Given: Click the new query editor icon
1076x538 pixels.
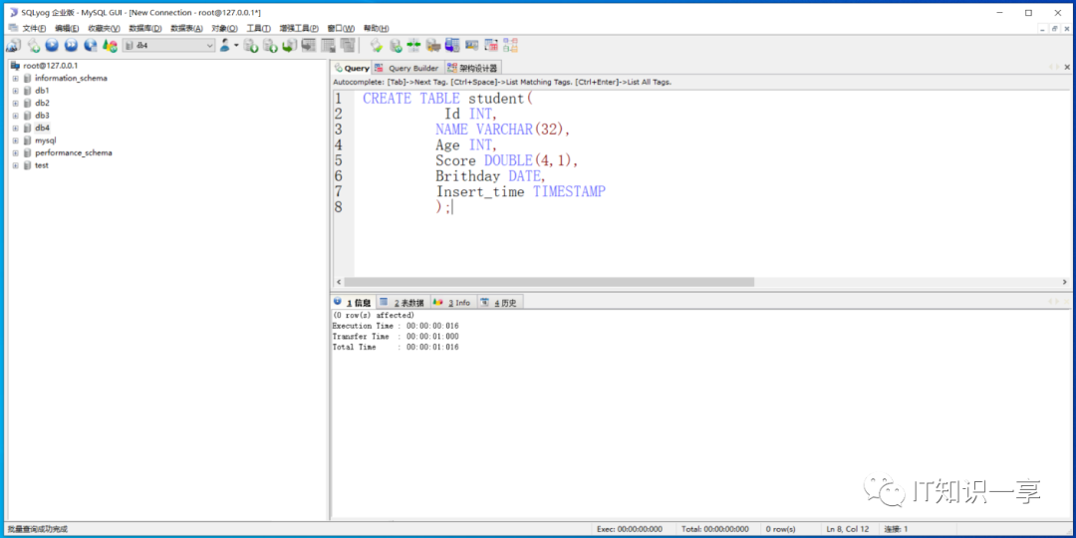Looking at the screenshot, I should coord(33,46).
